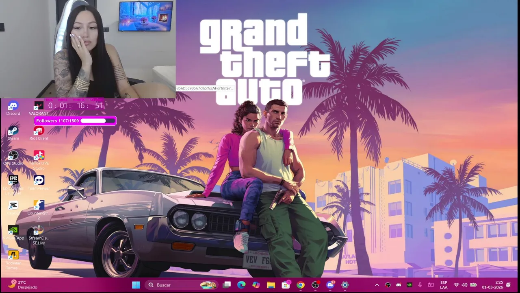Open File Explorer from the taskbar
Image resolution: width=520 pixels, height=293 pixels.
pos(271,285)
